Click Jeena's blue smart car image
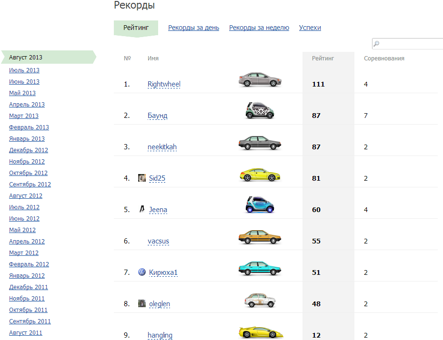The width and height of the screenshot is (443, 340). pos(260,204)
